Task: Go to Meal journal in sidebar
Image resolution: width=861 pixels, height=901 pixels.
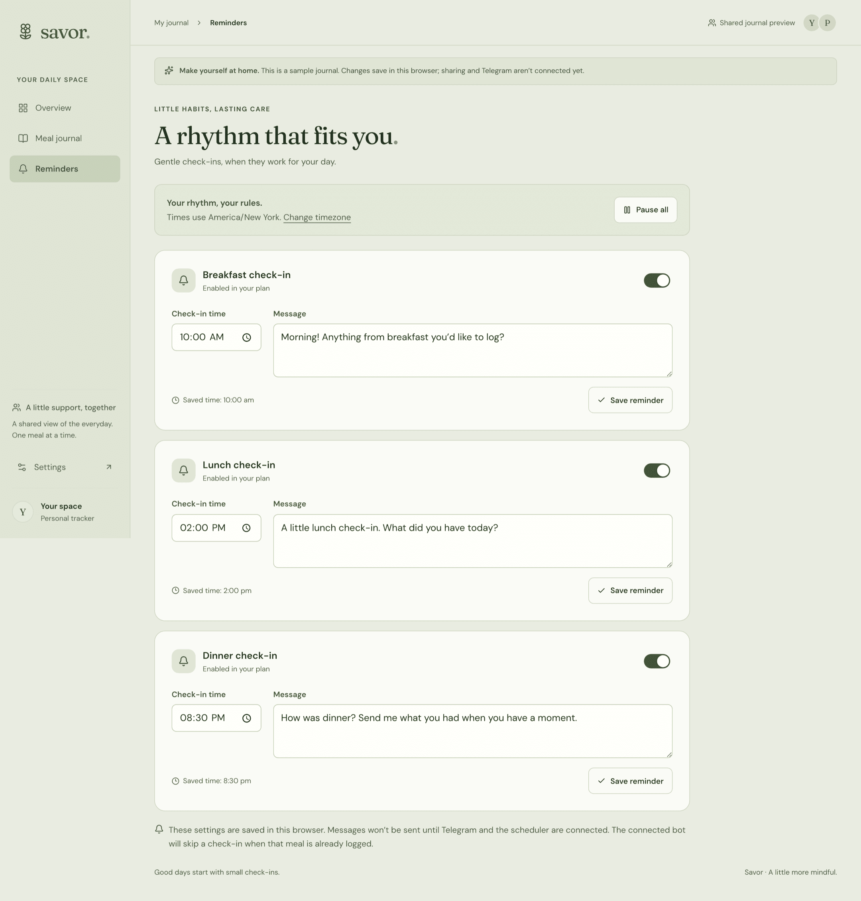Action: pyautogui.click(x=65, y=138)
